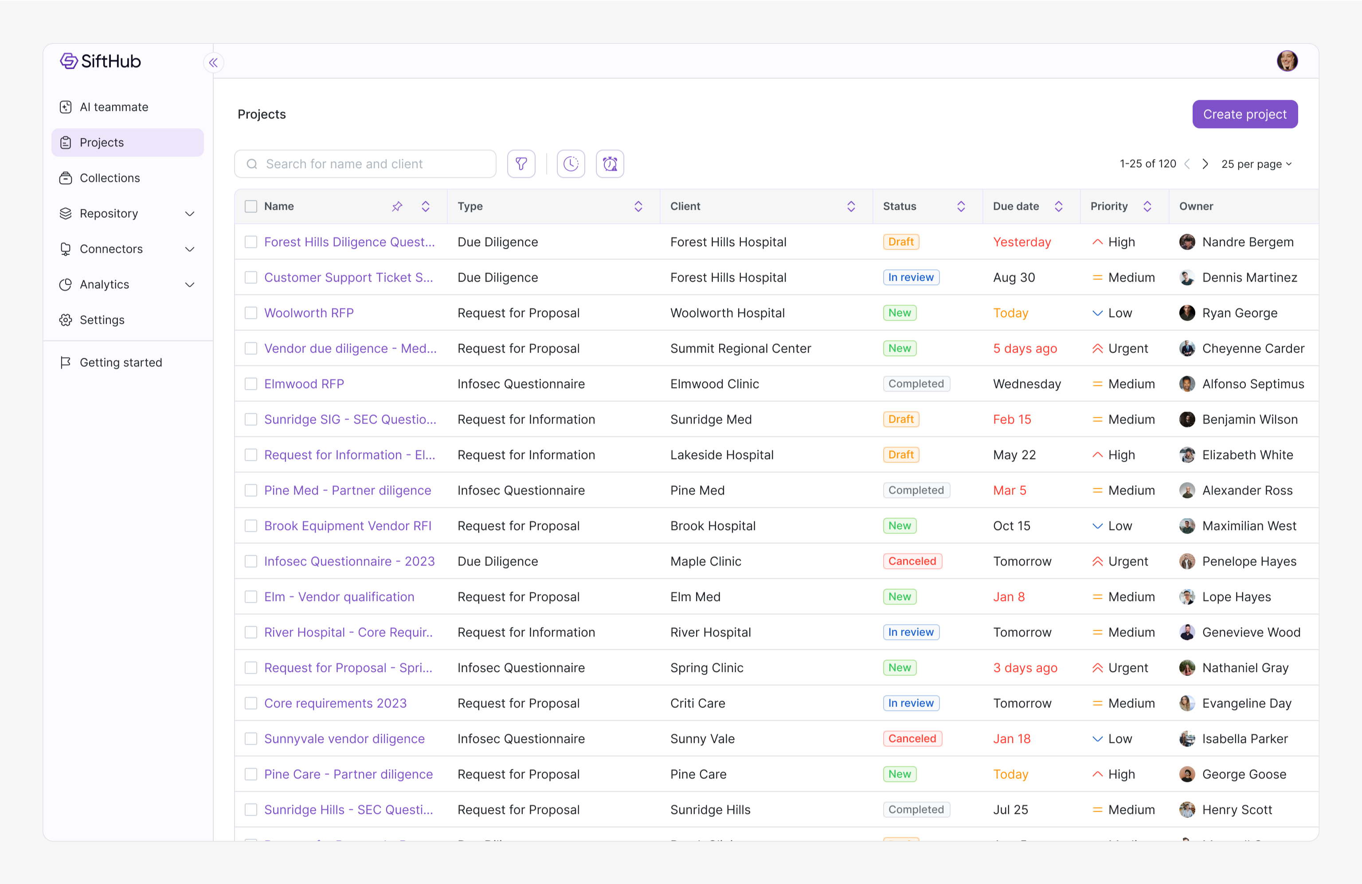The image size is (1362, 884).
Task: Tick the Elmwood RFP row checkbox
Action: tap(250, 384)
